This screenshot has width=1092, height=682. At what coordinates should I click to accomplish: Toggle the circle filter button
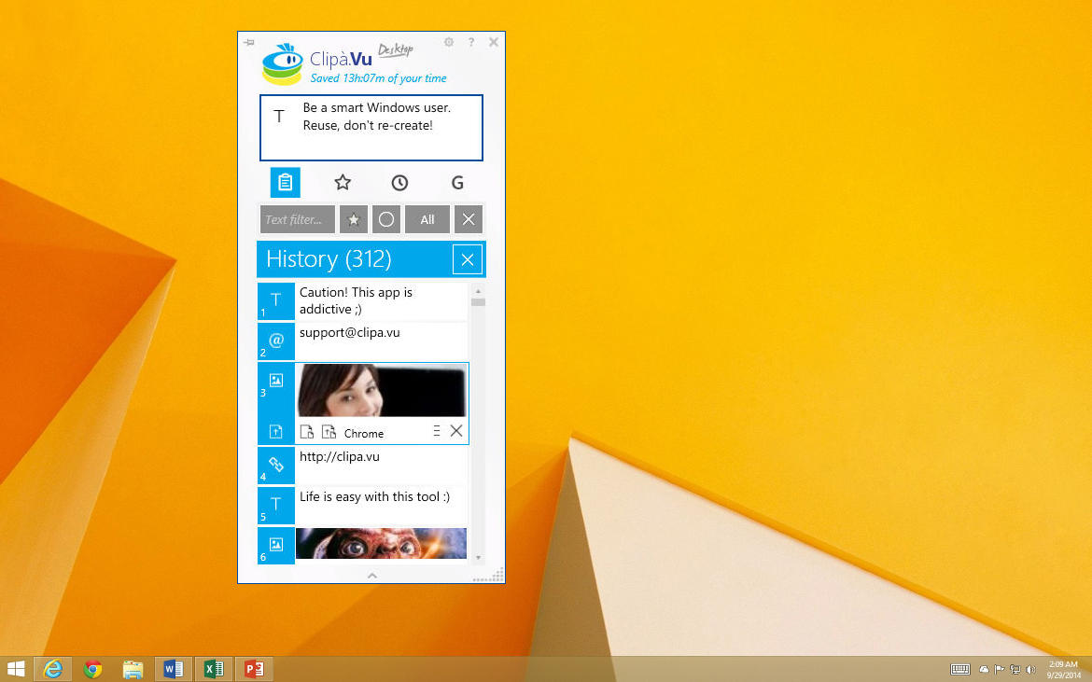point(386,219)
